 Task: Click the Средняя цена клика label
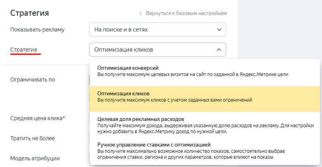[36, 118]
